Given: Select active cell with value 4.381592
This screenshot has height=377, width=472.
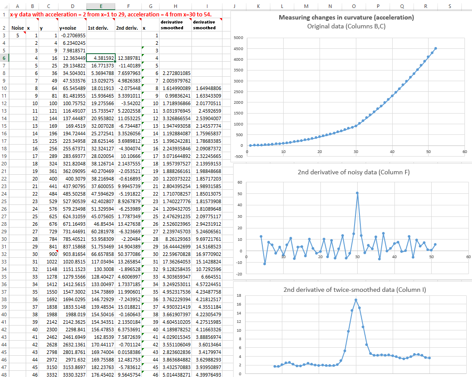Looking at the screenshot, I should (x=101, y=58).
